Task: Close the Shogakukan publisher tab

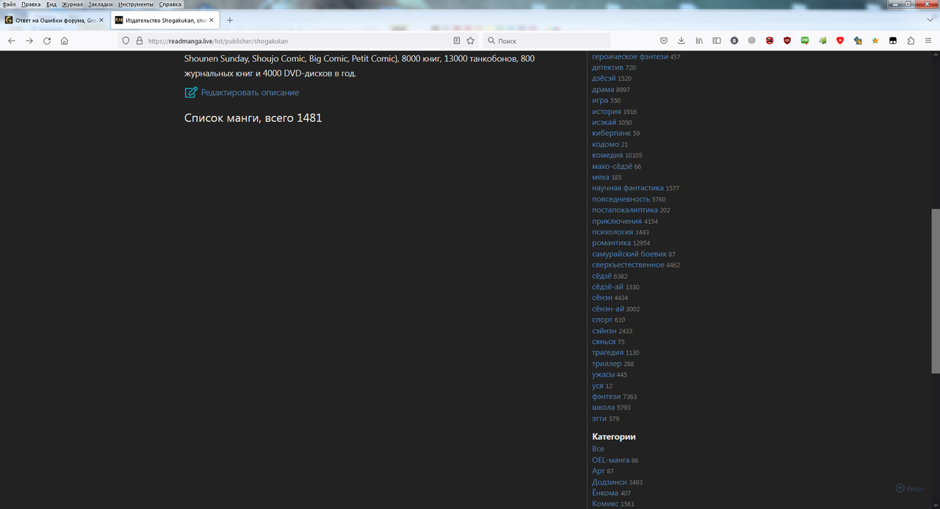Action: click(x=211, y=20)
